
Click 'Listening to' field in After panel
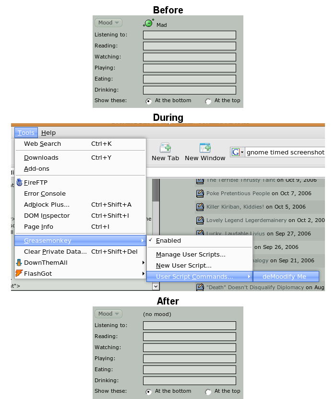point(190,326)
